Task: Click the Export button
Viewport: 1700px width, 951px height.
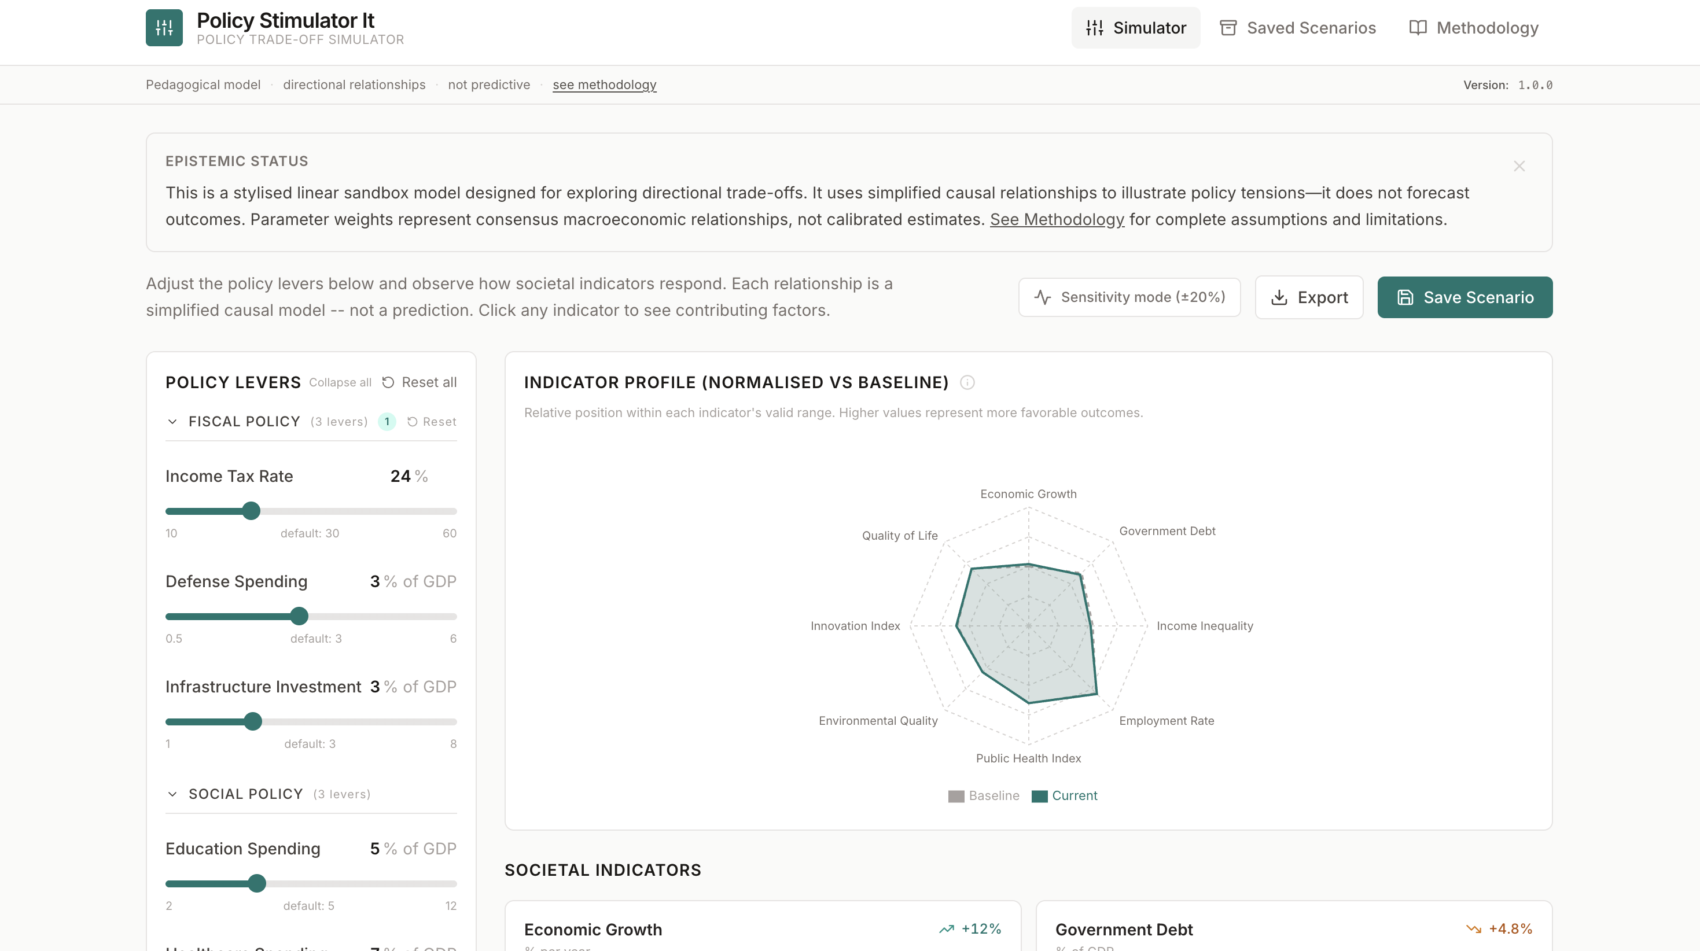Action: click(1309, 297)
